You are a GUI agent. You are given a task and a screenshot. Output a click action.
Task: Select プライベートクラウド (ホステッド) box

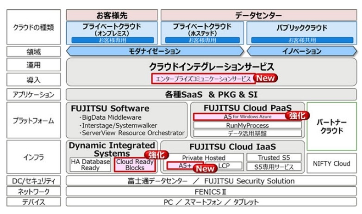202,33
